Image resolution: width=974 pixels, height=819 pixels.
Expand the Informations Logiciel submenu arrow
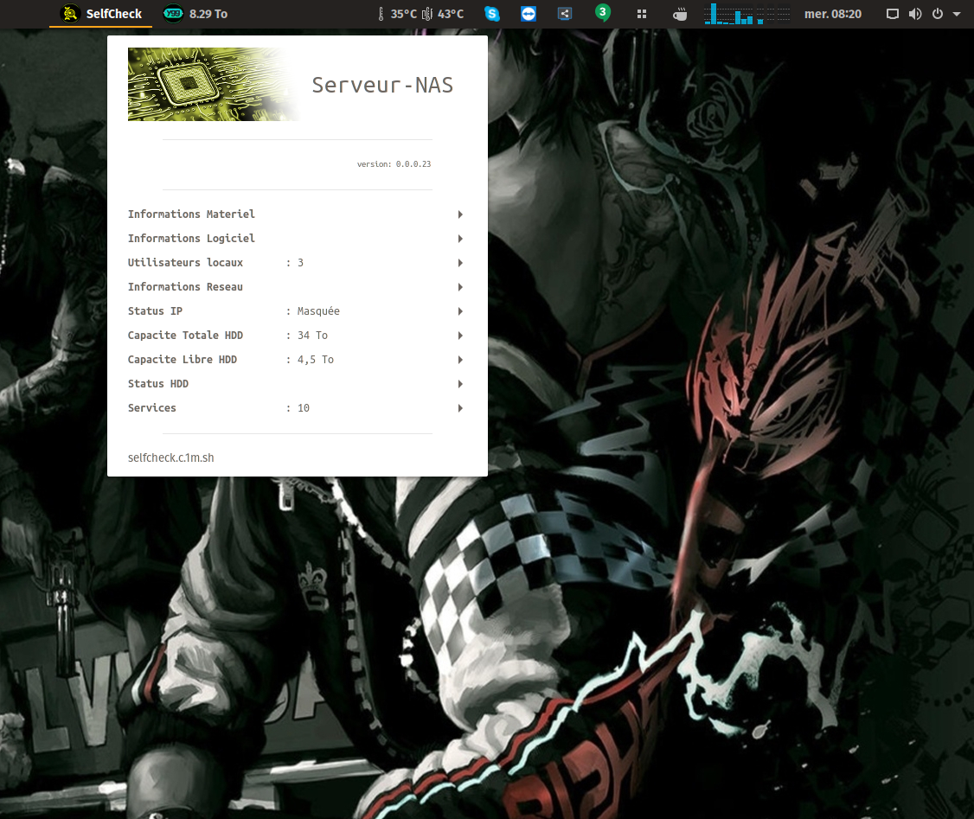click(x=460, y=239)
